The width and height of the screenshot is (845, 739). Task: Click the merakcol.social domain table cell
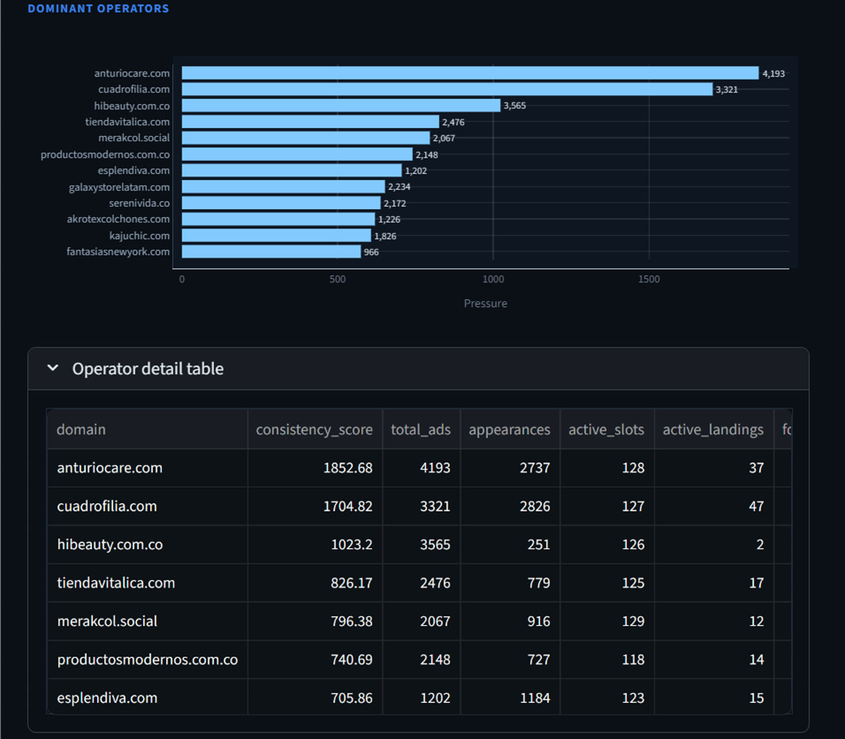pos(107,621)
